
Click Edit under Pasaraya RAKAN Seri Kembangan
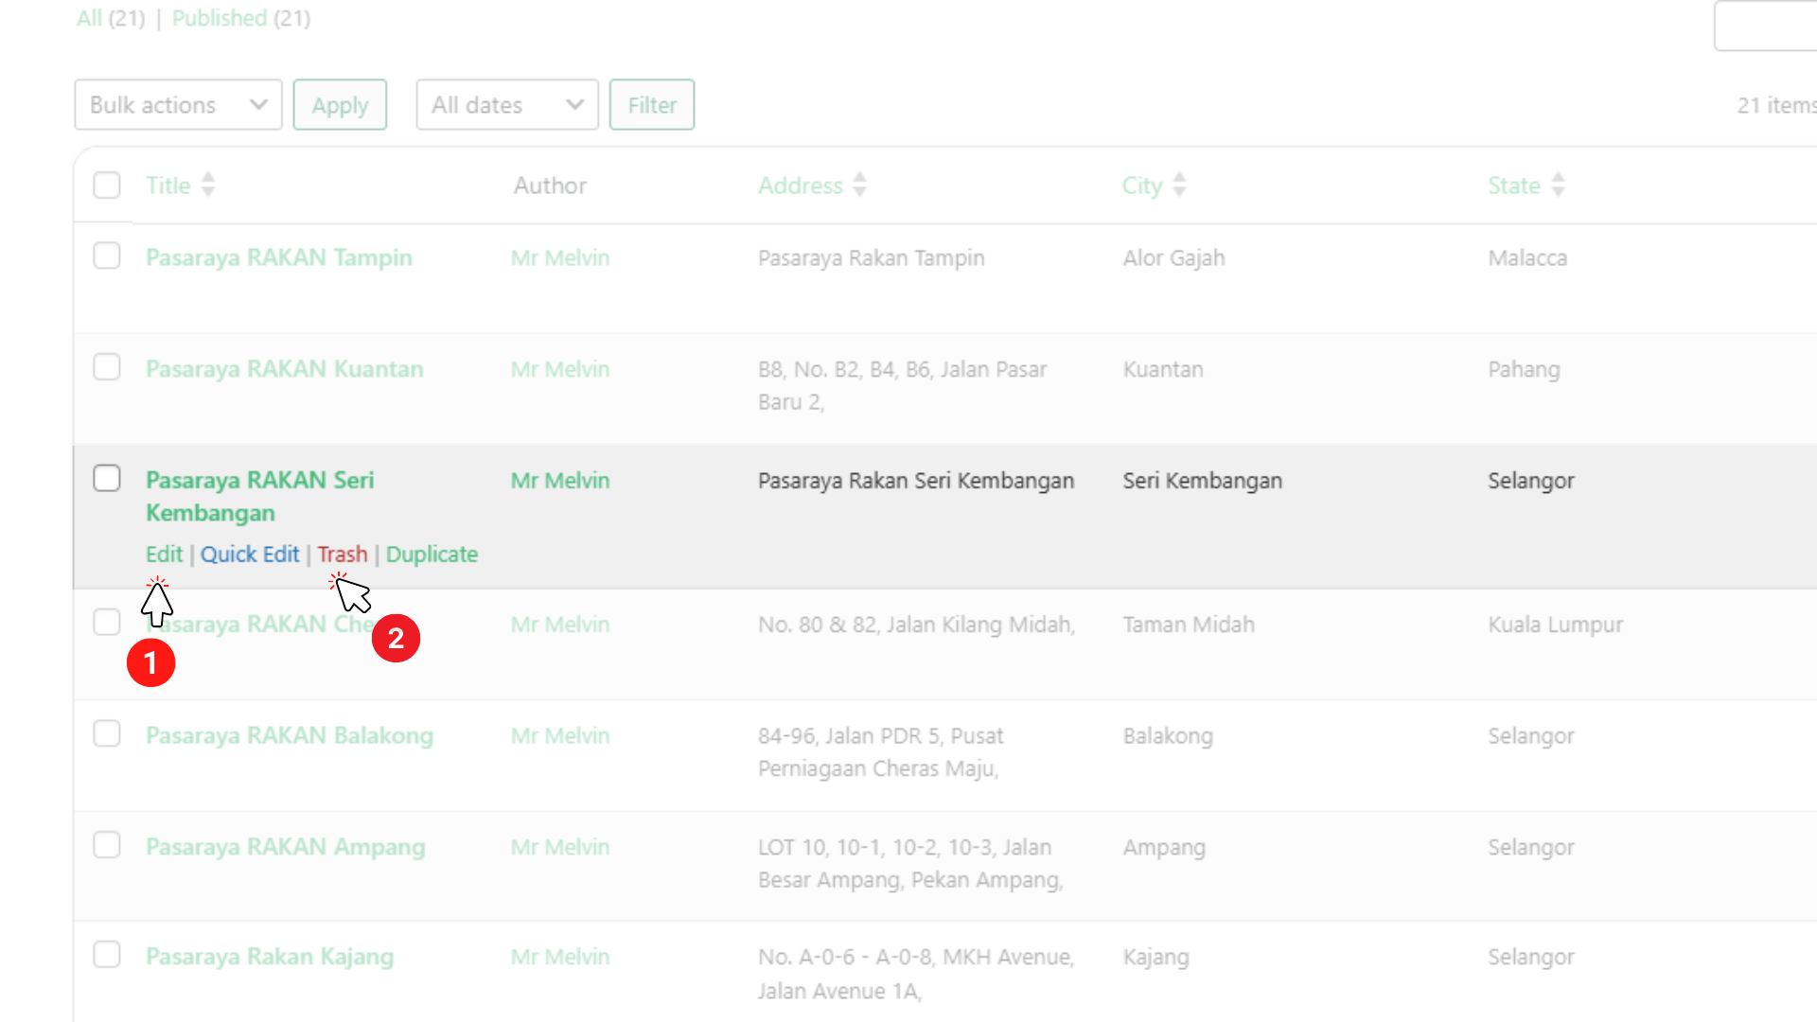click(164, 555)
